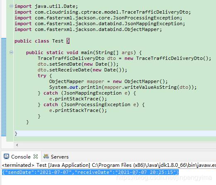
Task: Click the main method signature
Action: point(84,52)
